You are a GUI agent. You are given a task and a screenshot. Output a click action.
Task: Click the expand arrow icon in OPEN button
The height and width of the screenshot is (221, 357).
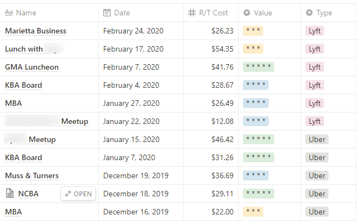[x=68, y=194]
